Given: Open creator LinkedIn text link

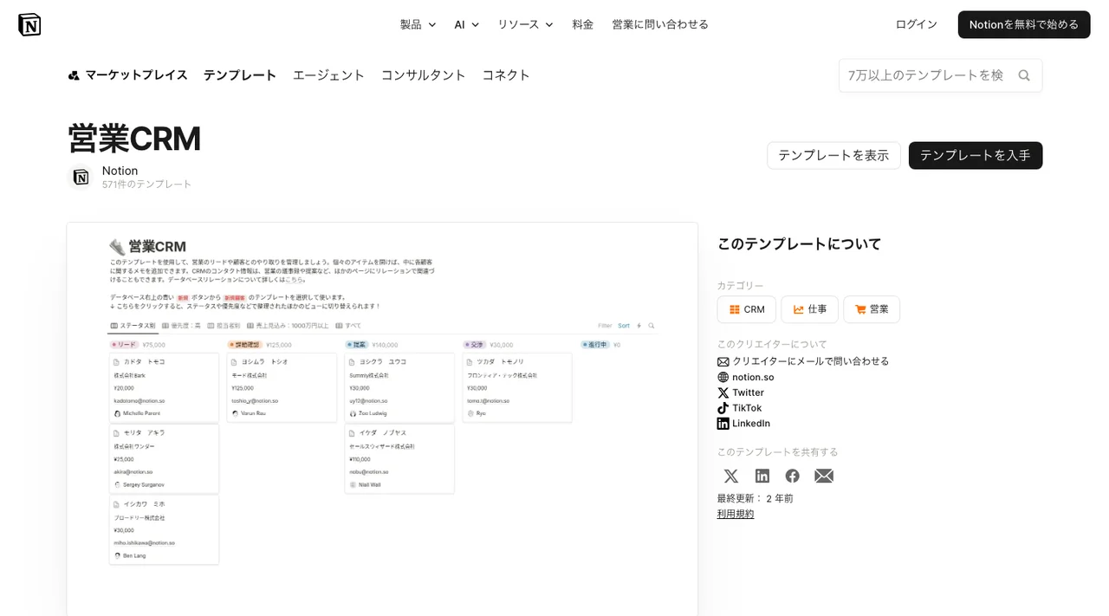Looking at the screenshot, I should tap(751, 424).
